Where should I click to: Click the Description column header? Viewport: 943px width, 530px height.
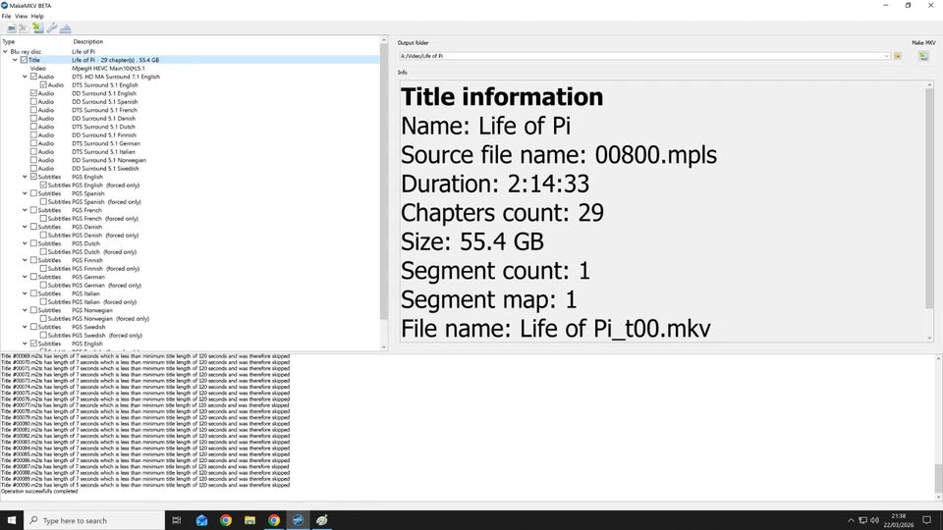click(x=87, y=42)
